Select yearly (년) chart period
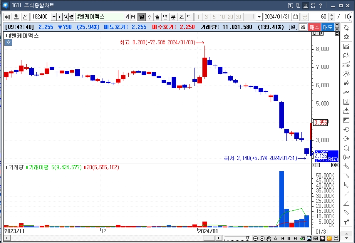355x243 pixels. pos(165,17)
